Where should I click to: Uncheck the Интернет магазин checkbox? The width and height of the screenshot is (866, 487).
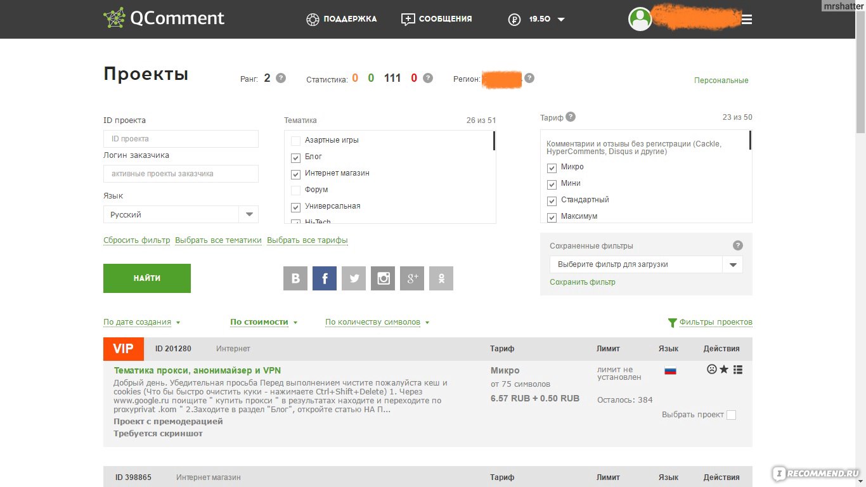[295, 174]
